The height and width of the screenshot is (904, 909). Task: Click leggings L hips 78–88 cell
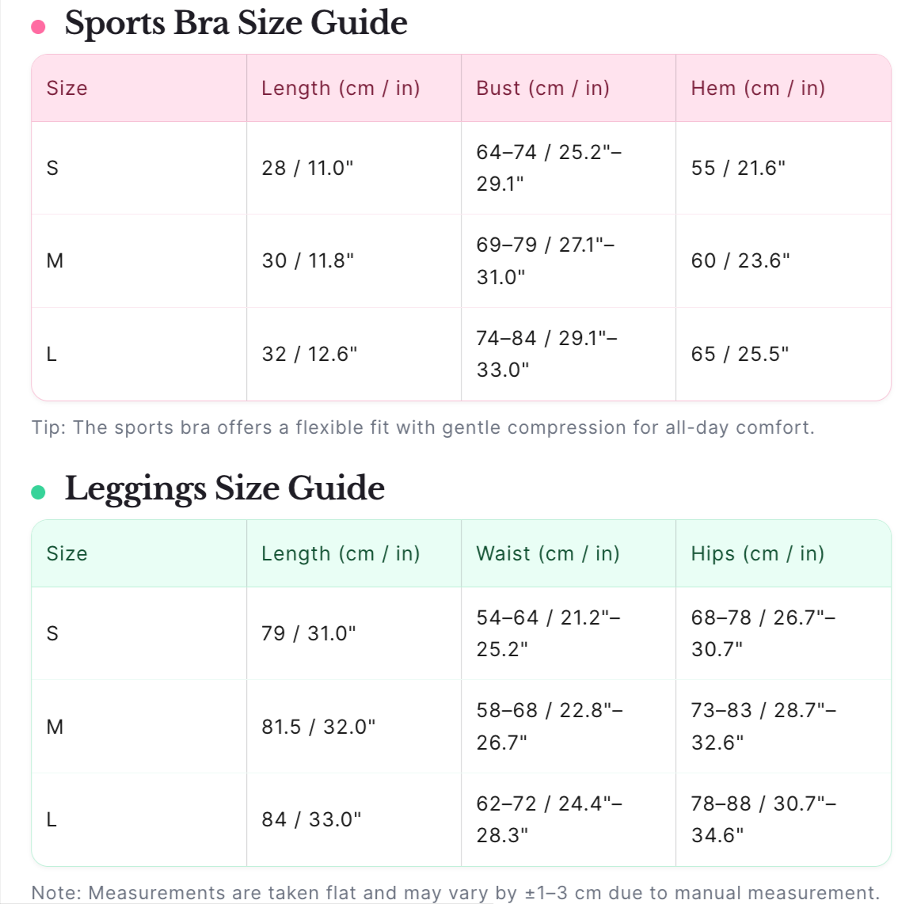pyautogui.click(x=763, y=819)
